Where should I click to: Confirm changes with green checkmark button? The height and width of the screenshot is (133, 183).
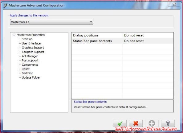(x=120, y=123)
